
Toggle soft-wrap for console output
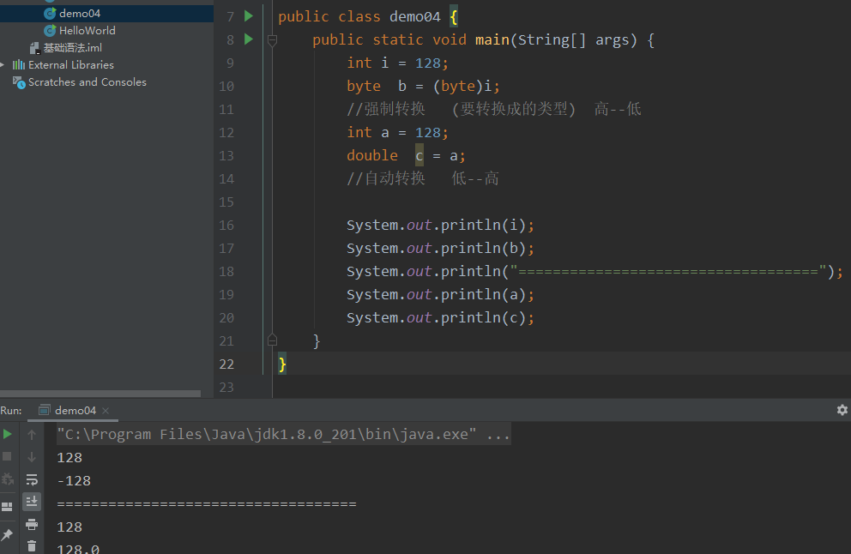(x=32, y=479)
